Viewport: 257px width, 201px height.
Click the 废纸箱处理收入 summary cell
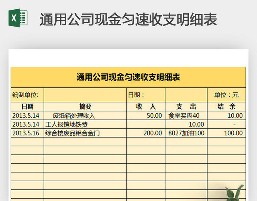pos(85,115)
